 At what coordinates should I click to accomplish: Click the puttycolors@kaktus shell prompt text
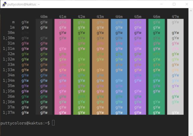25,123
